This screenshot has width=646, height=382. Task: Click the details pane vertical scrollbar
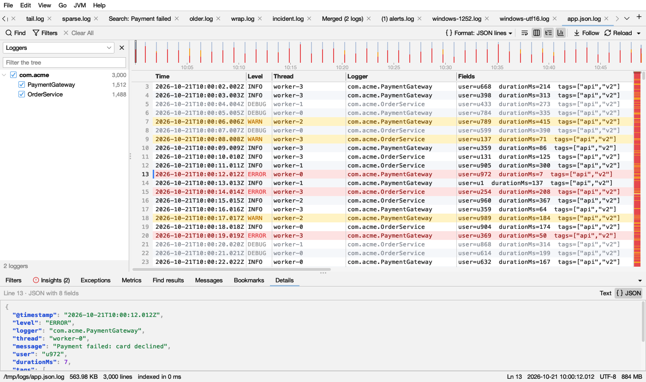(643, 322)
